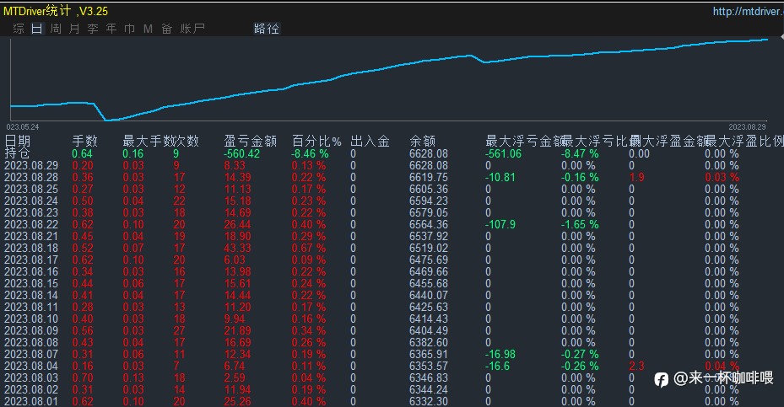Viewport: 784px width, 407px height.
Task: Switch to the 月 monthly tab
Action: (74, 29)
